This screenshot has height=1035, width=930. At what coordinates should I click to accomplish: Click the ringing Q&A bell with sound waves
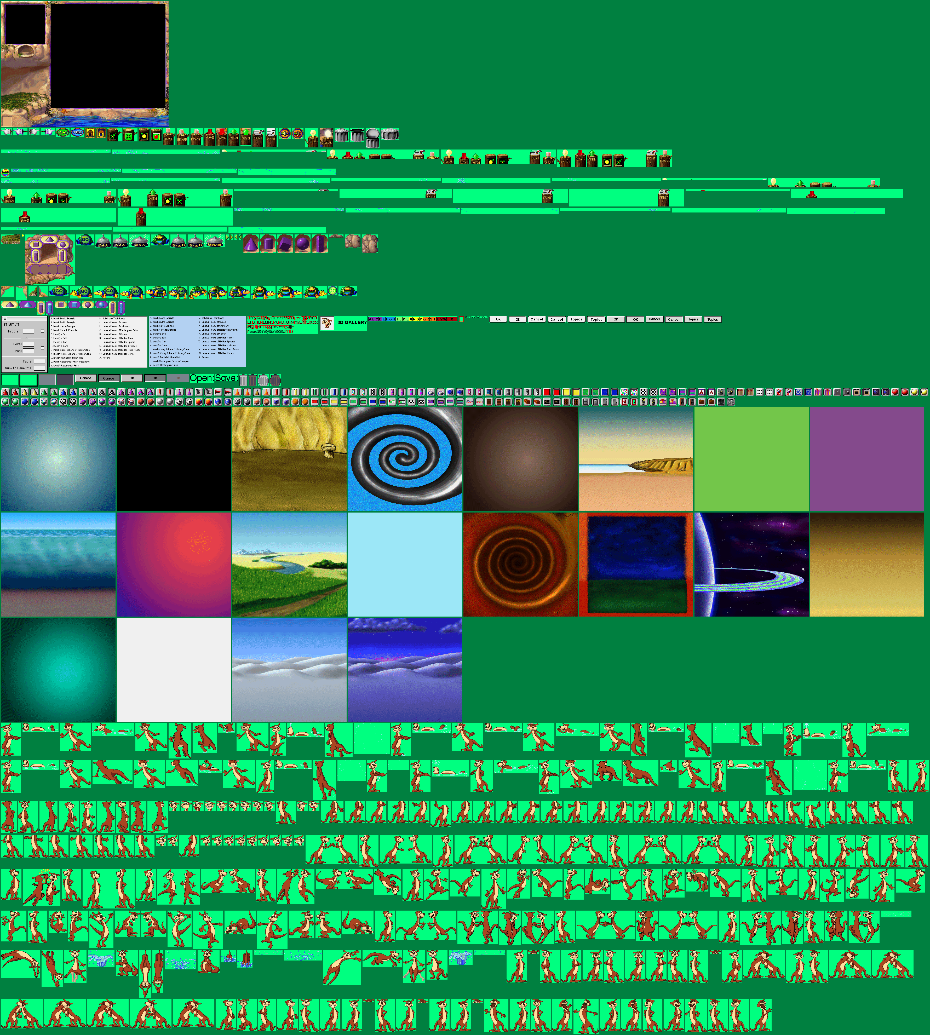pyautogui.click(x=140, y=240)
